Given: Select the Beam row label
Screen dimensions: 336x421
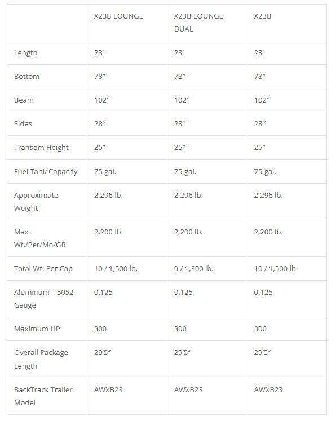Looking at the screenshot, I should pos(24,100).
